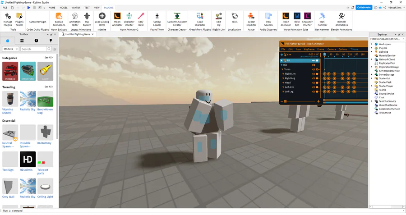The height and width of the screenshot is (215, 406).
Task: Open the FILE menu
Action: (x=5, y=8)
